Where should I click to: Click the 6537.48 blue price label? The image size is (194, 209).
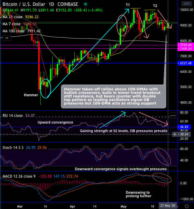(186, 63)
